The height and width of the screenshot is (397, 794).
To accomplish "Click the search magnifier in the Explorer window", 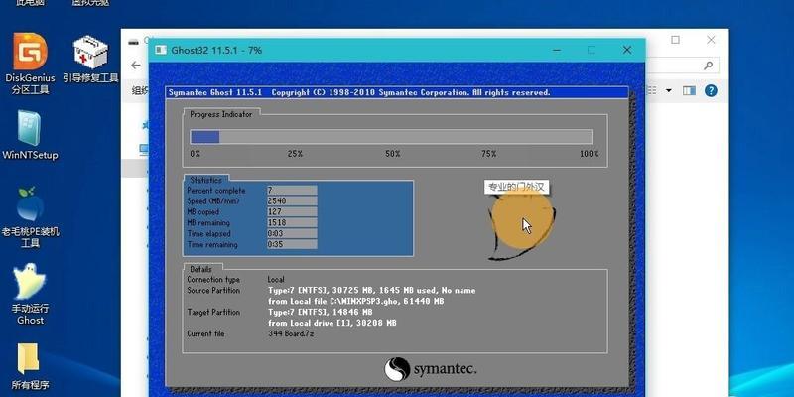I will (x=708, y=65).
